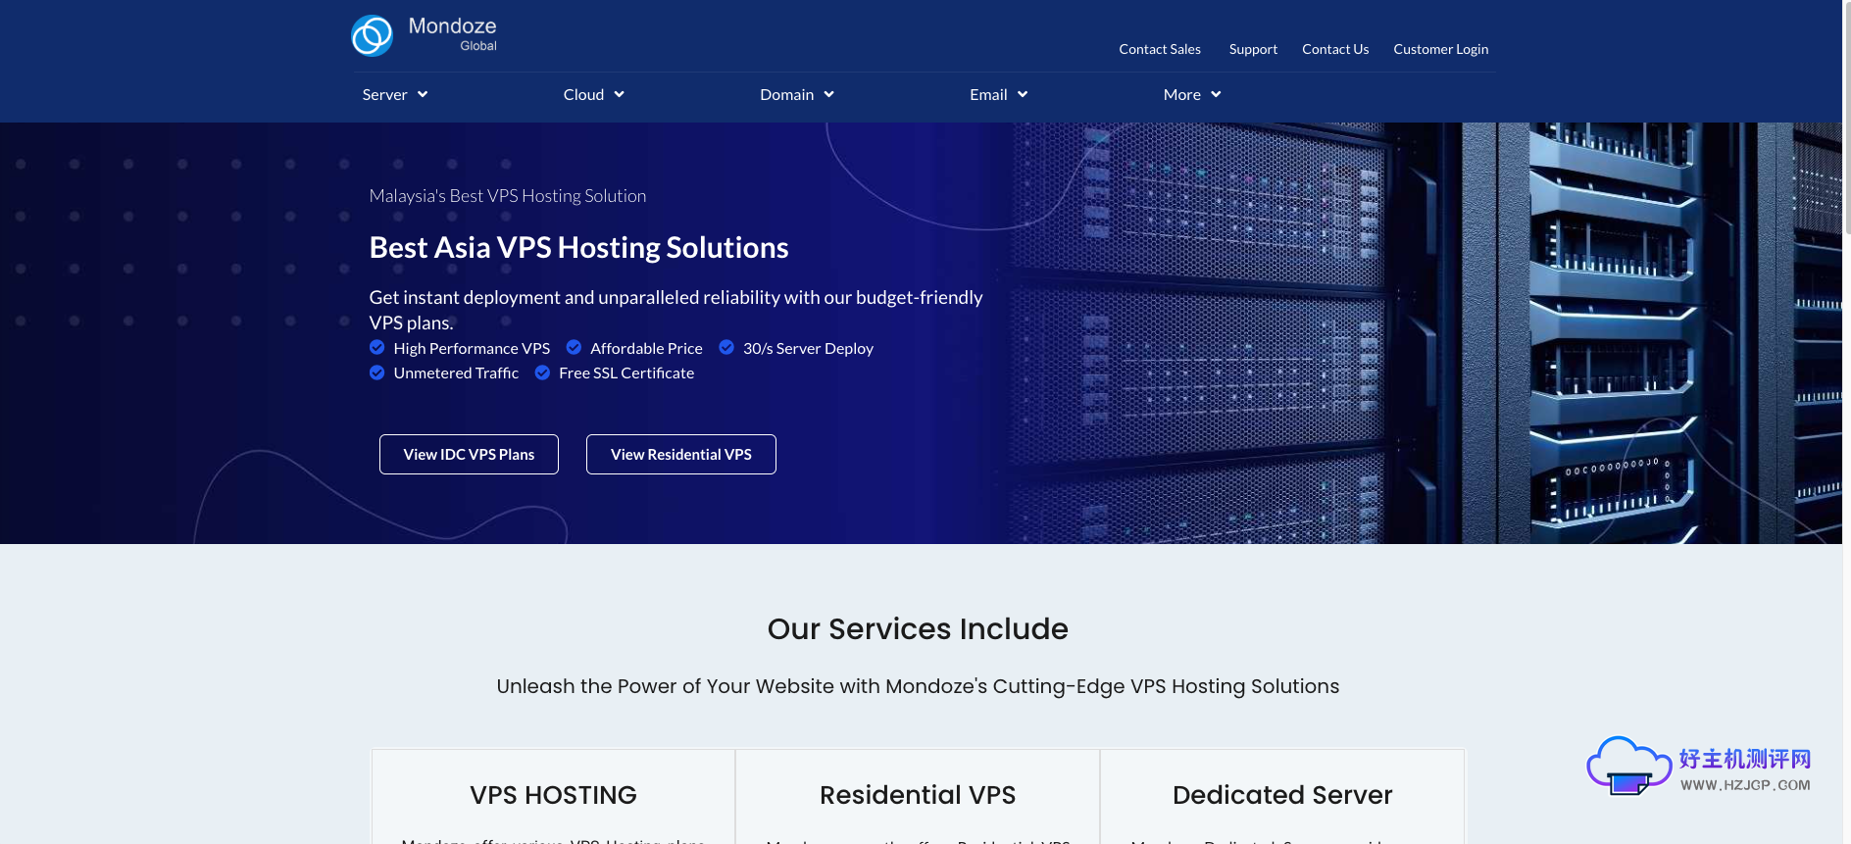1851x844 pixels.
Task: Click the High Performance VPS checkmark icon
Action: coord(376,347)
